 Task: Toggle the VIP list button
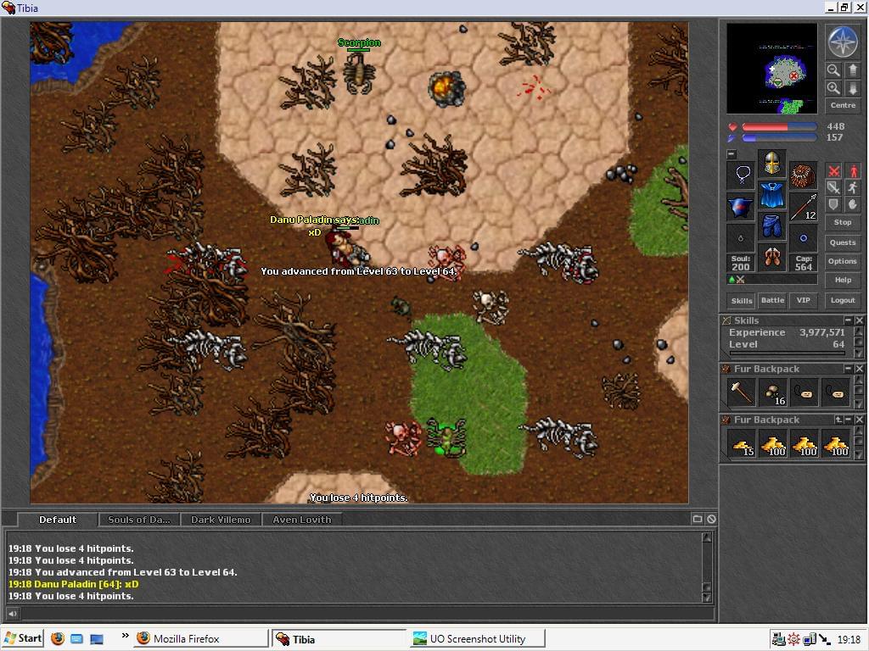803,300
